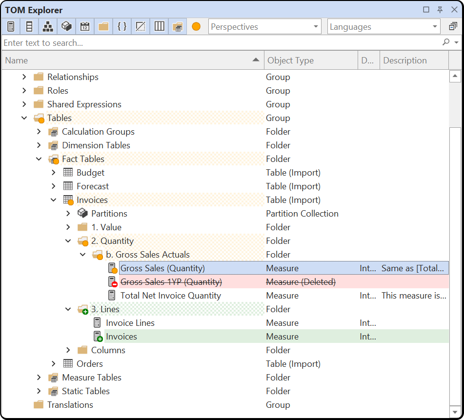The width and height of the screenshot is (464, 420).
Task: Click the deleted Gross Sales 1YP measure icon
Action: coord(112,282)
